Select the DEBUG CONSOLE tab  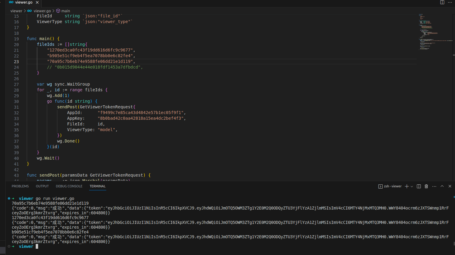click(69, 186)
